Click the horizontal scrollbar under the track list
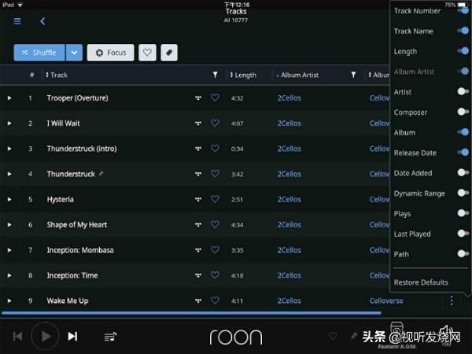Image resolution: width=472 pixels, height=354 pixels. coord(191,313)
